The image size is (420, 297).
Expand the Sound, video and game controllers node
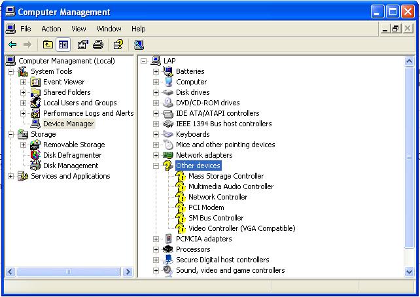(x=156, y=270)
